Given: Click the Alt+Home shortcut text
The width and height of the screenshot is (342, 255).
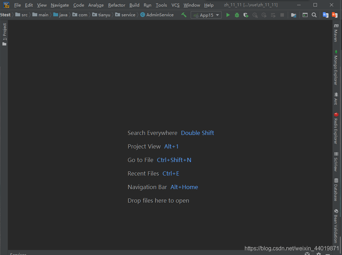Looking at the screenshot, I should click(184, 187).
